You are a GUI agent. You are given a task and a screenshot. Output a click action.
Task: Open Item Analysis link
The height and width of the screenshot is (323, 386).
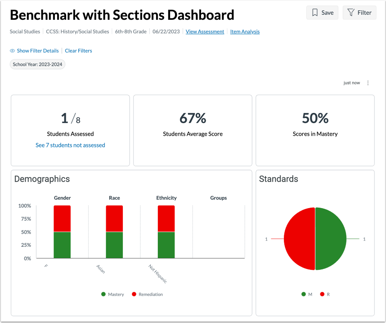pyautogui.click(x=245, y=32)
